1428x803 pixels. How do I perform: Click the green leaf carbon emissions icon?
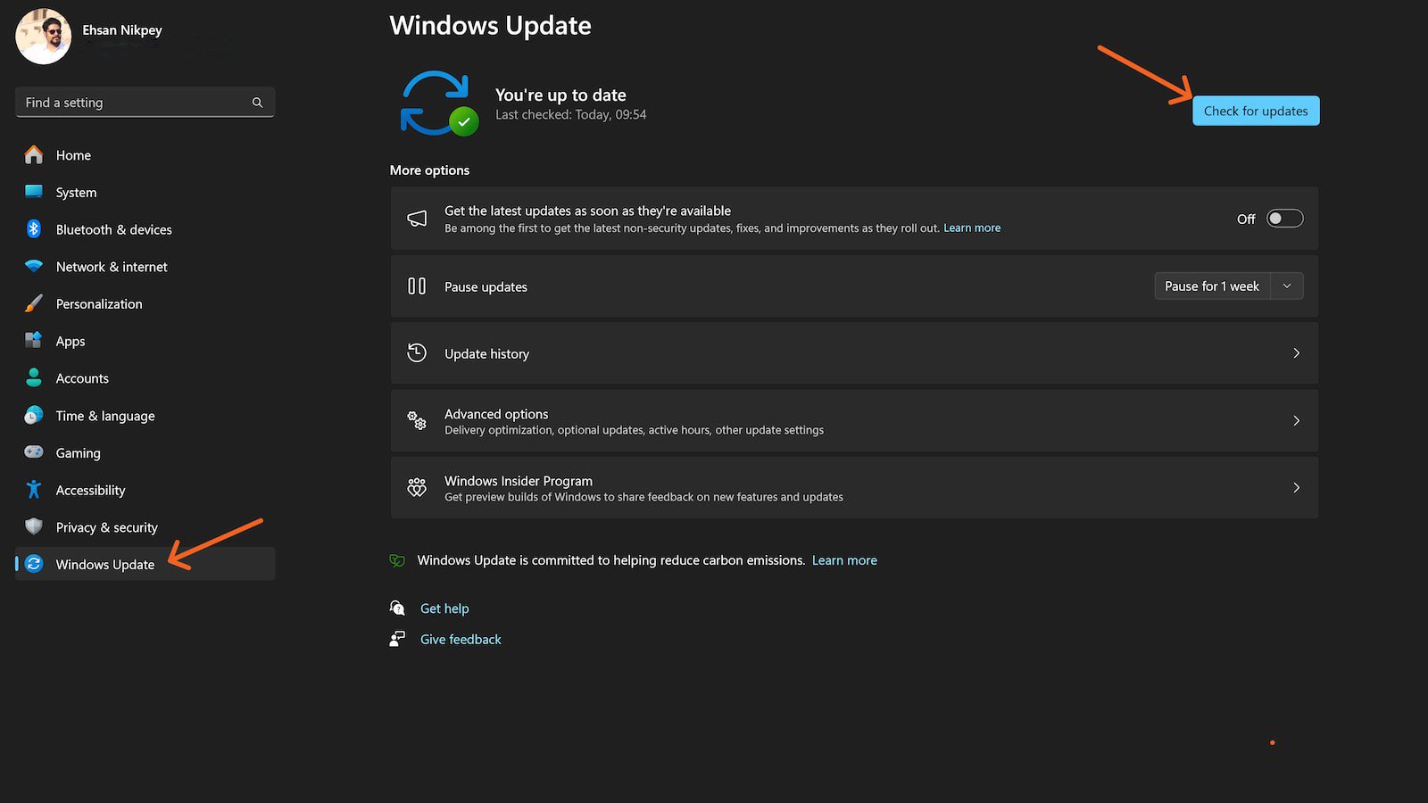[x=397, y=560]
